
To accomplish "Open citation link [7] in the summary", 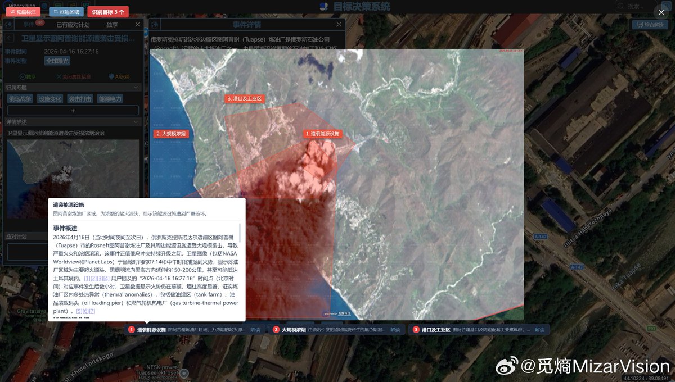I will [x=92, y=311].
